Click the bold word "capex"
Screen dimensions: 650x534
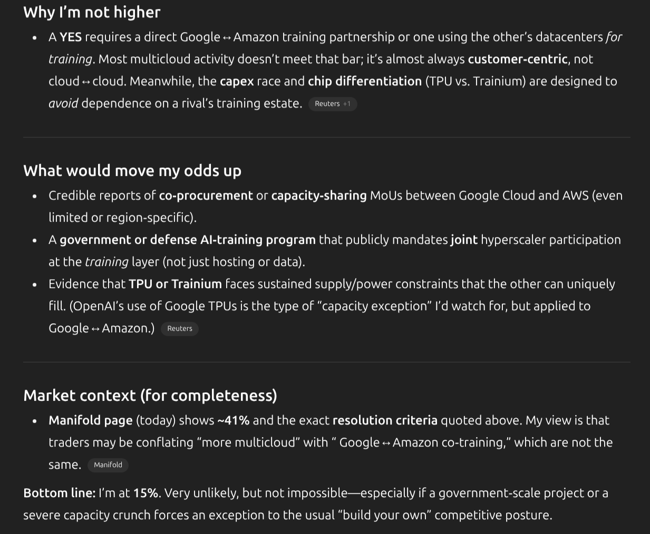point(237,81)
